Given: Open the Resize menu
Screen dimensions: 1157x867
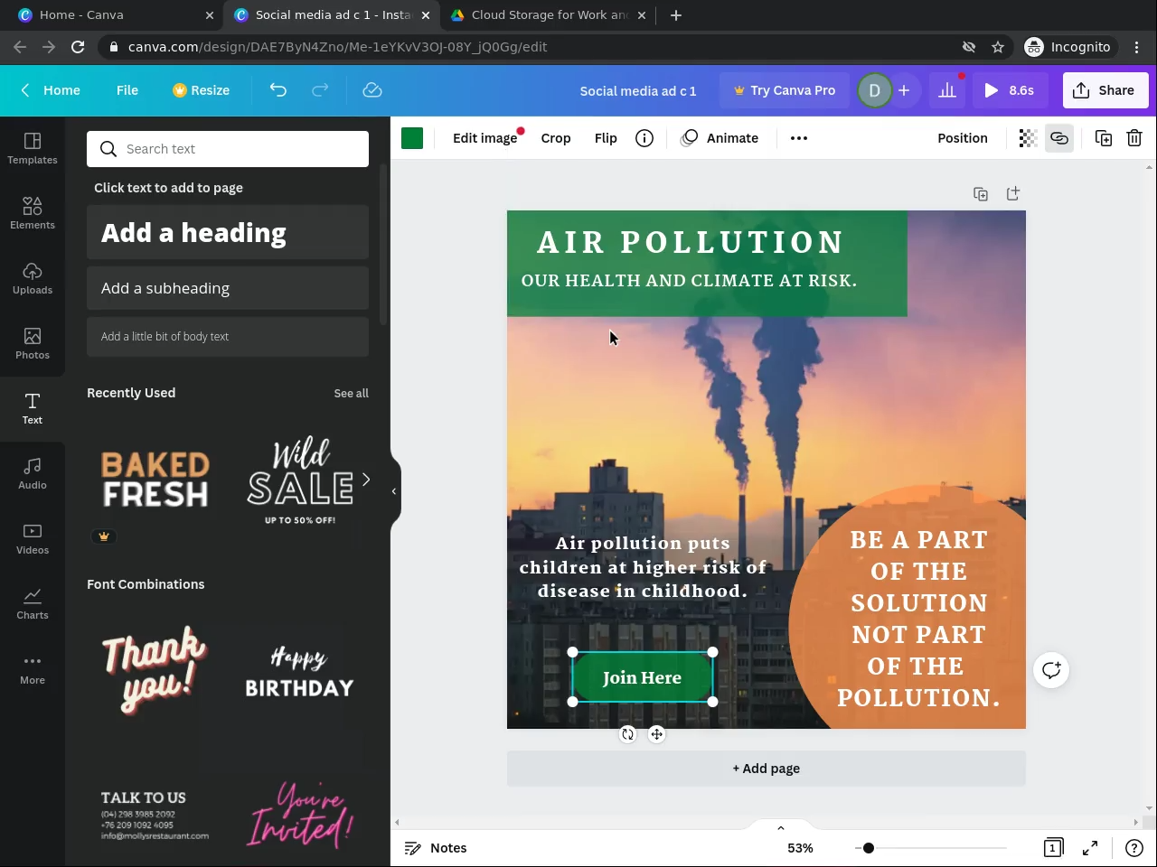Looking at the screenshot, I should pos(202,90).
